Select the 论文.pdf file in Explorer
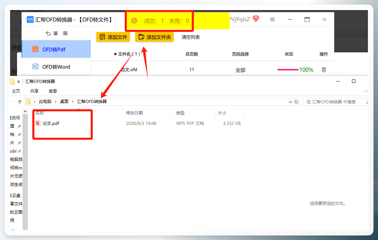 tap(51, 123)
